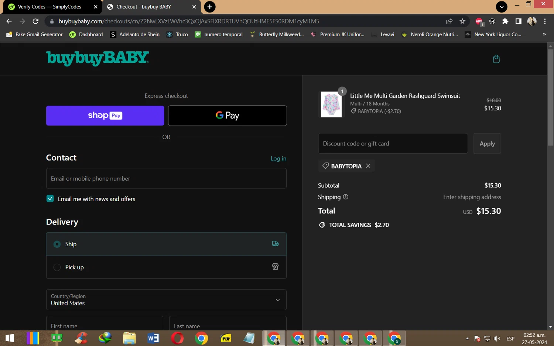Open the Adelanto de Shein bookmark
Image resolution: width=554 pixels, height=346 pixels.
click(135, 34)
